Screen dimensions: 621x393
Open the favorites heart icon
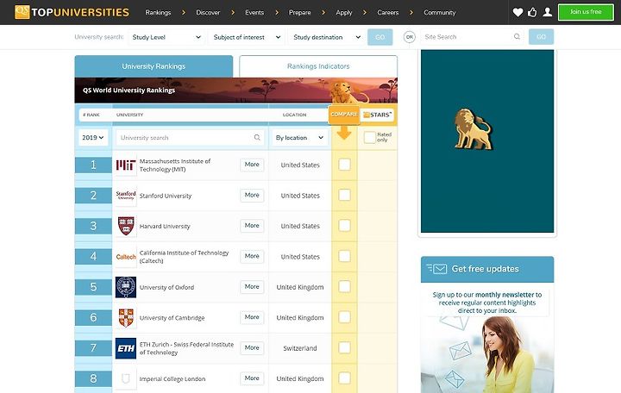click(517, 12)
